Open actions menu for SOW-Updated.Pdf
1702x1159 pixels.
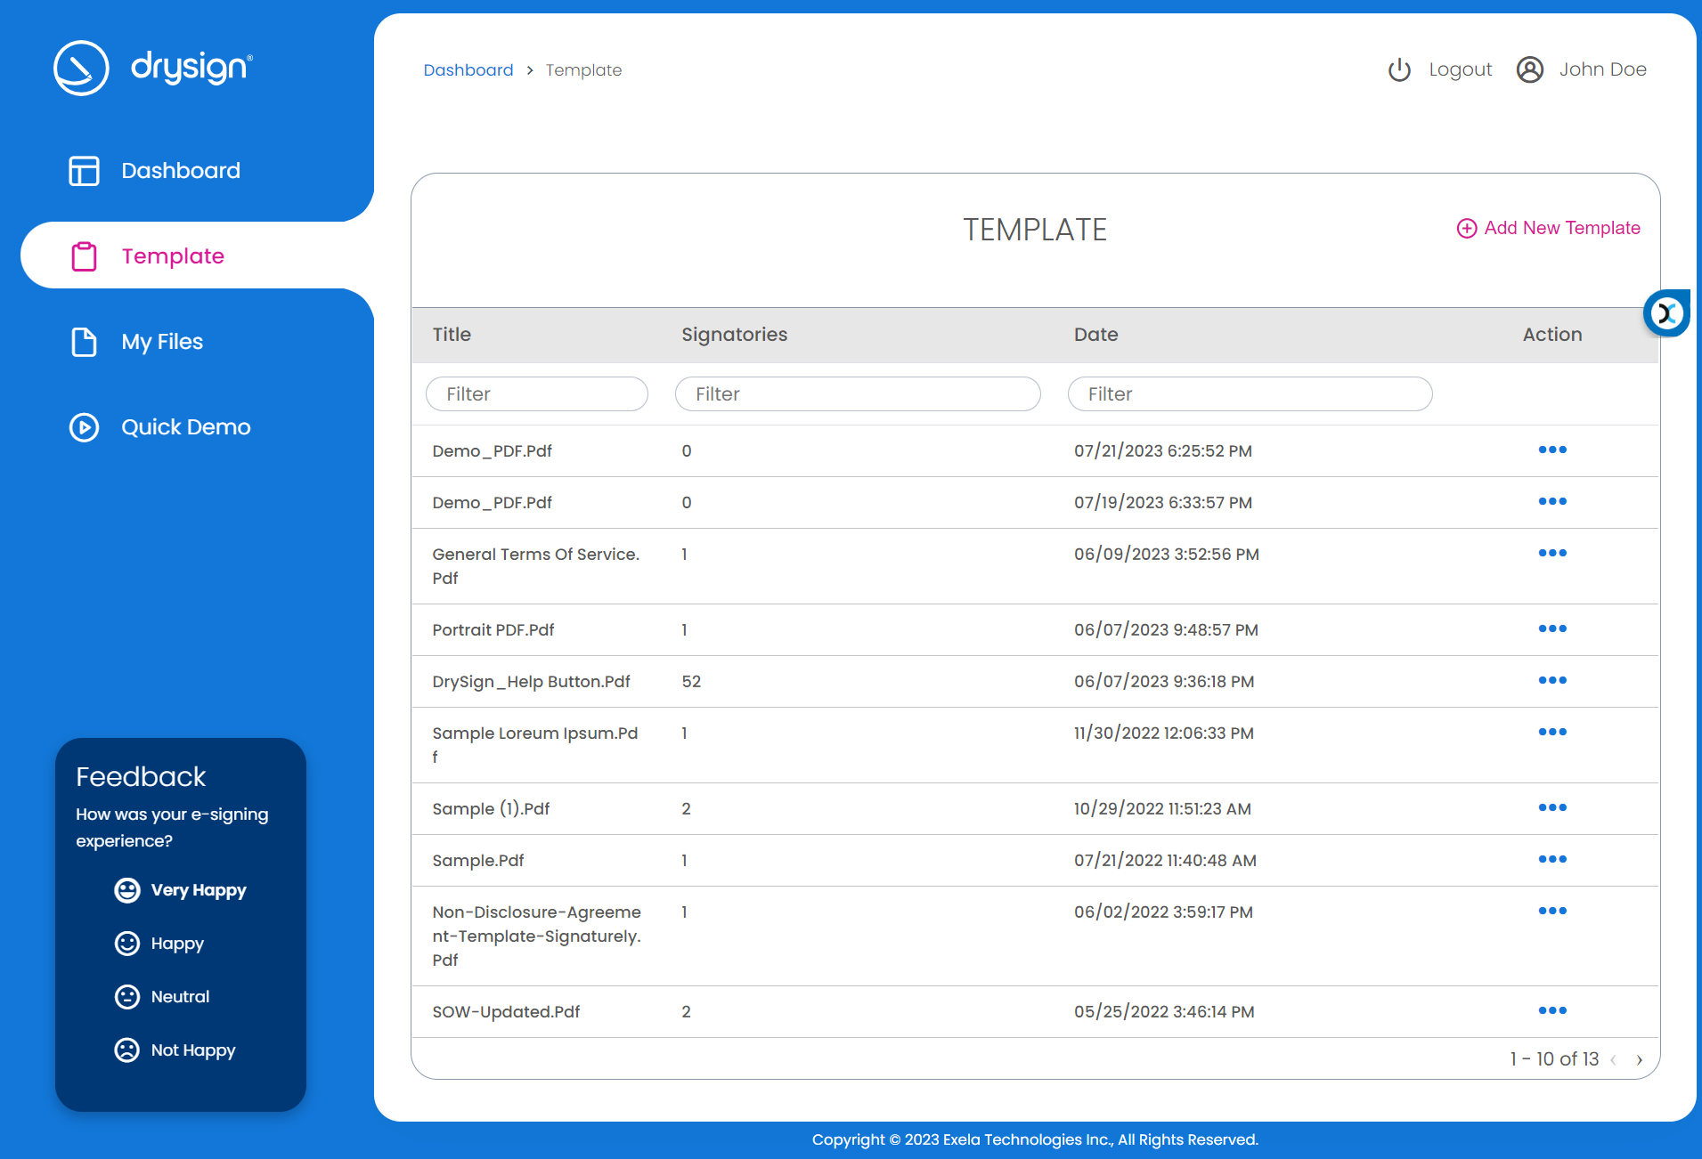pyautogui.click(x=1552, y=1010)
